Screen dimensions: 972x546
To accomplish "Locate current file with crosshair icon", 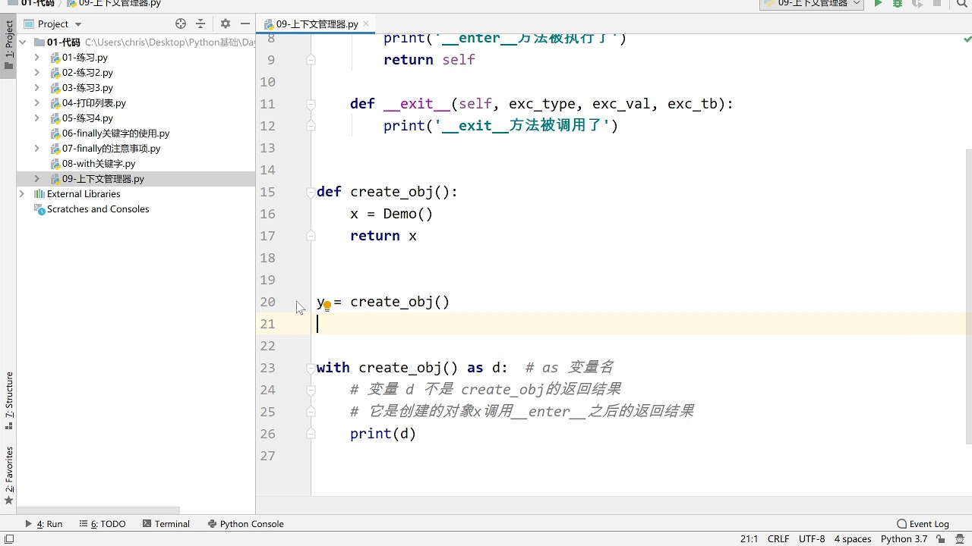I will coord(180,24).
